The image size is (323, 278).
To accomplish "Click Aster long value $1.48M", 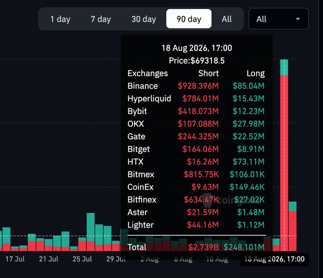I will (x=251, y=213).
